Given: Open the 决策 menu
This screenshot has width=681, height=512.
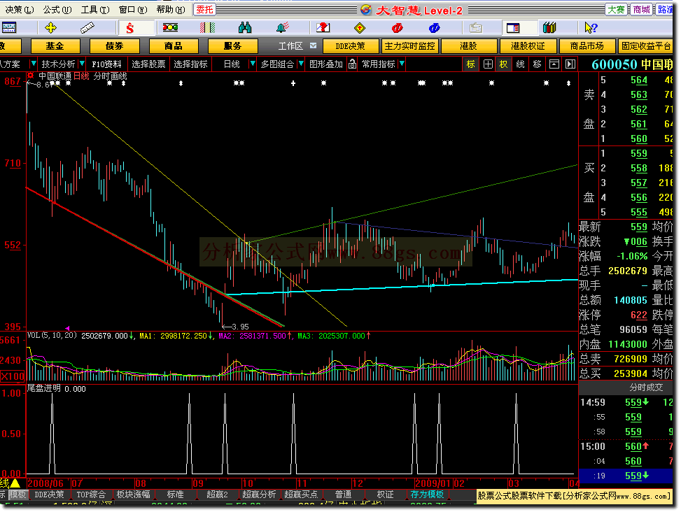Looking at the screenshot, I should (x=20, y=9).
